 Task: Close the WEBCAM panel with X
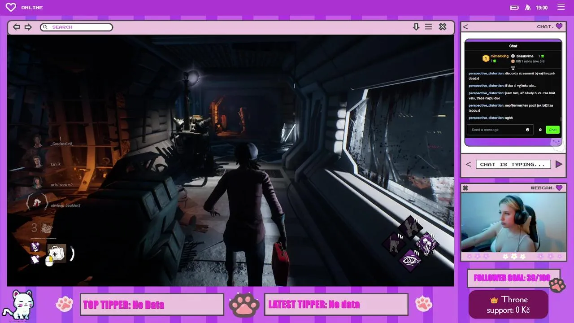click(x=465, y=188)
